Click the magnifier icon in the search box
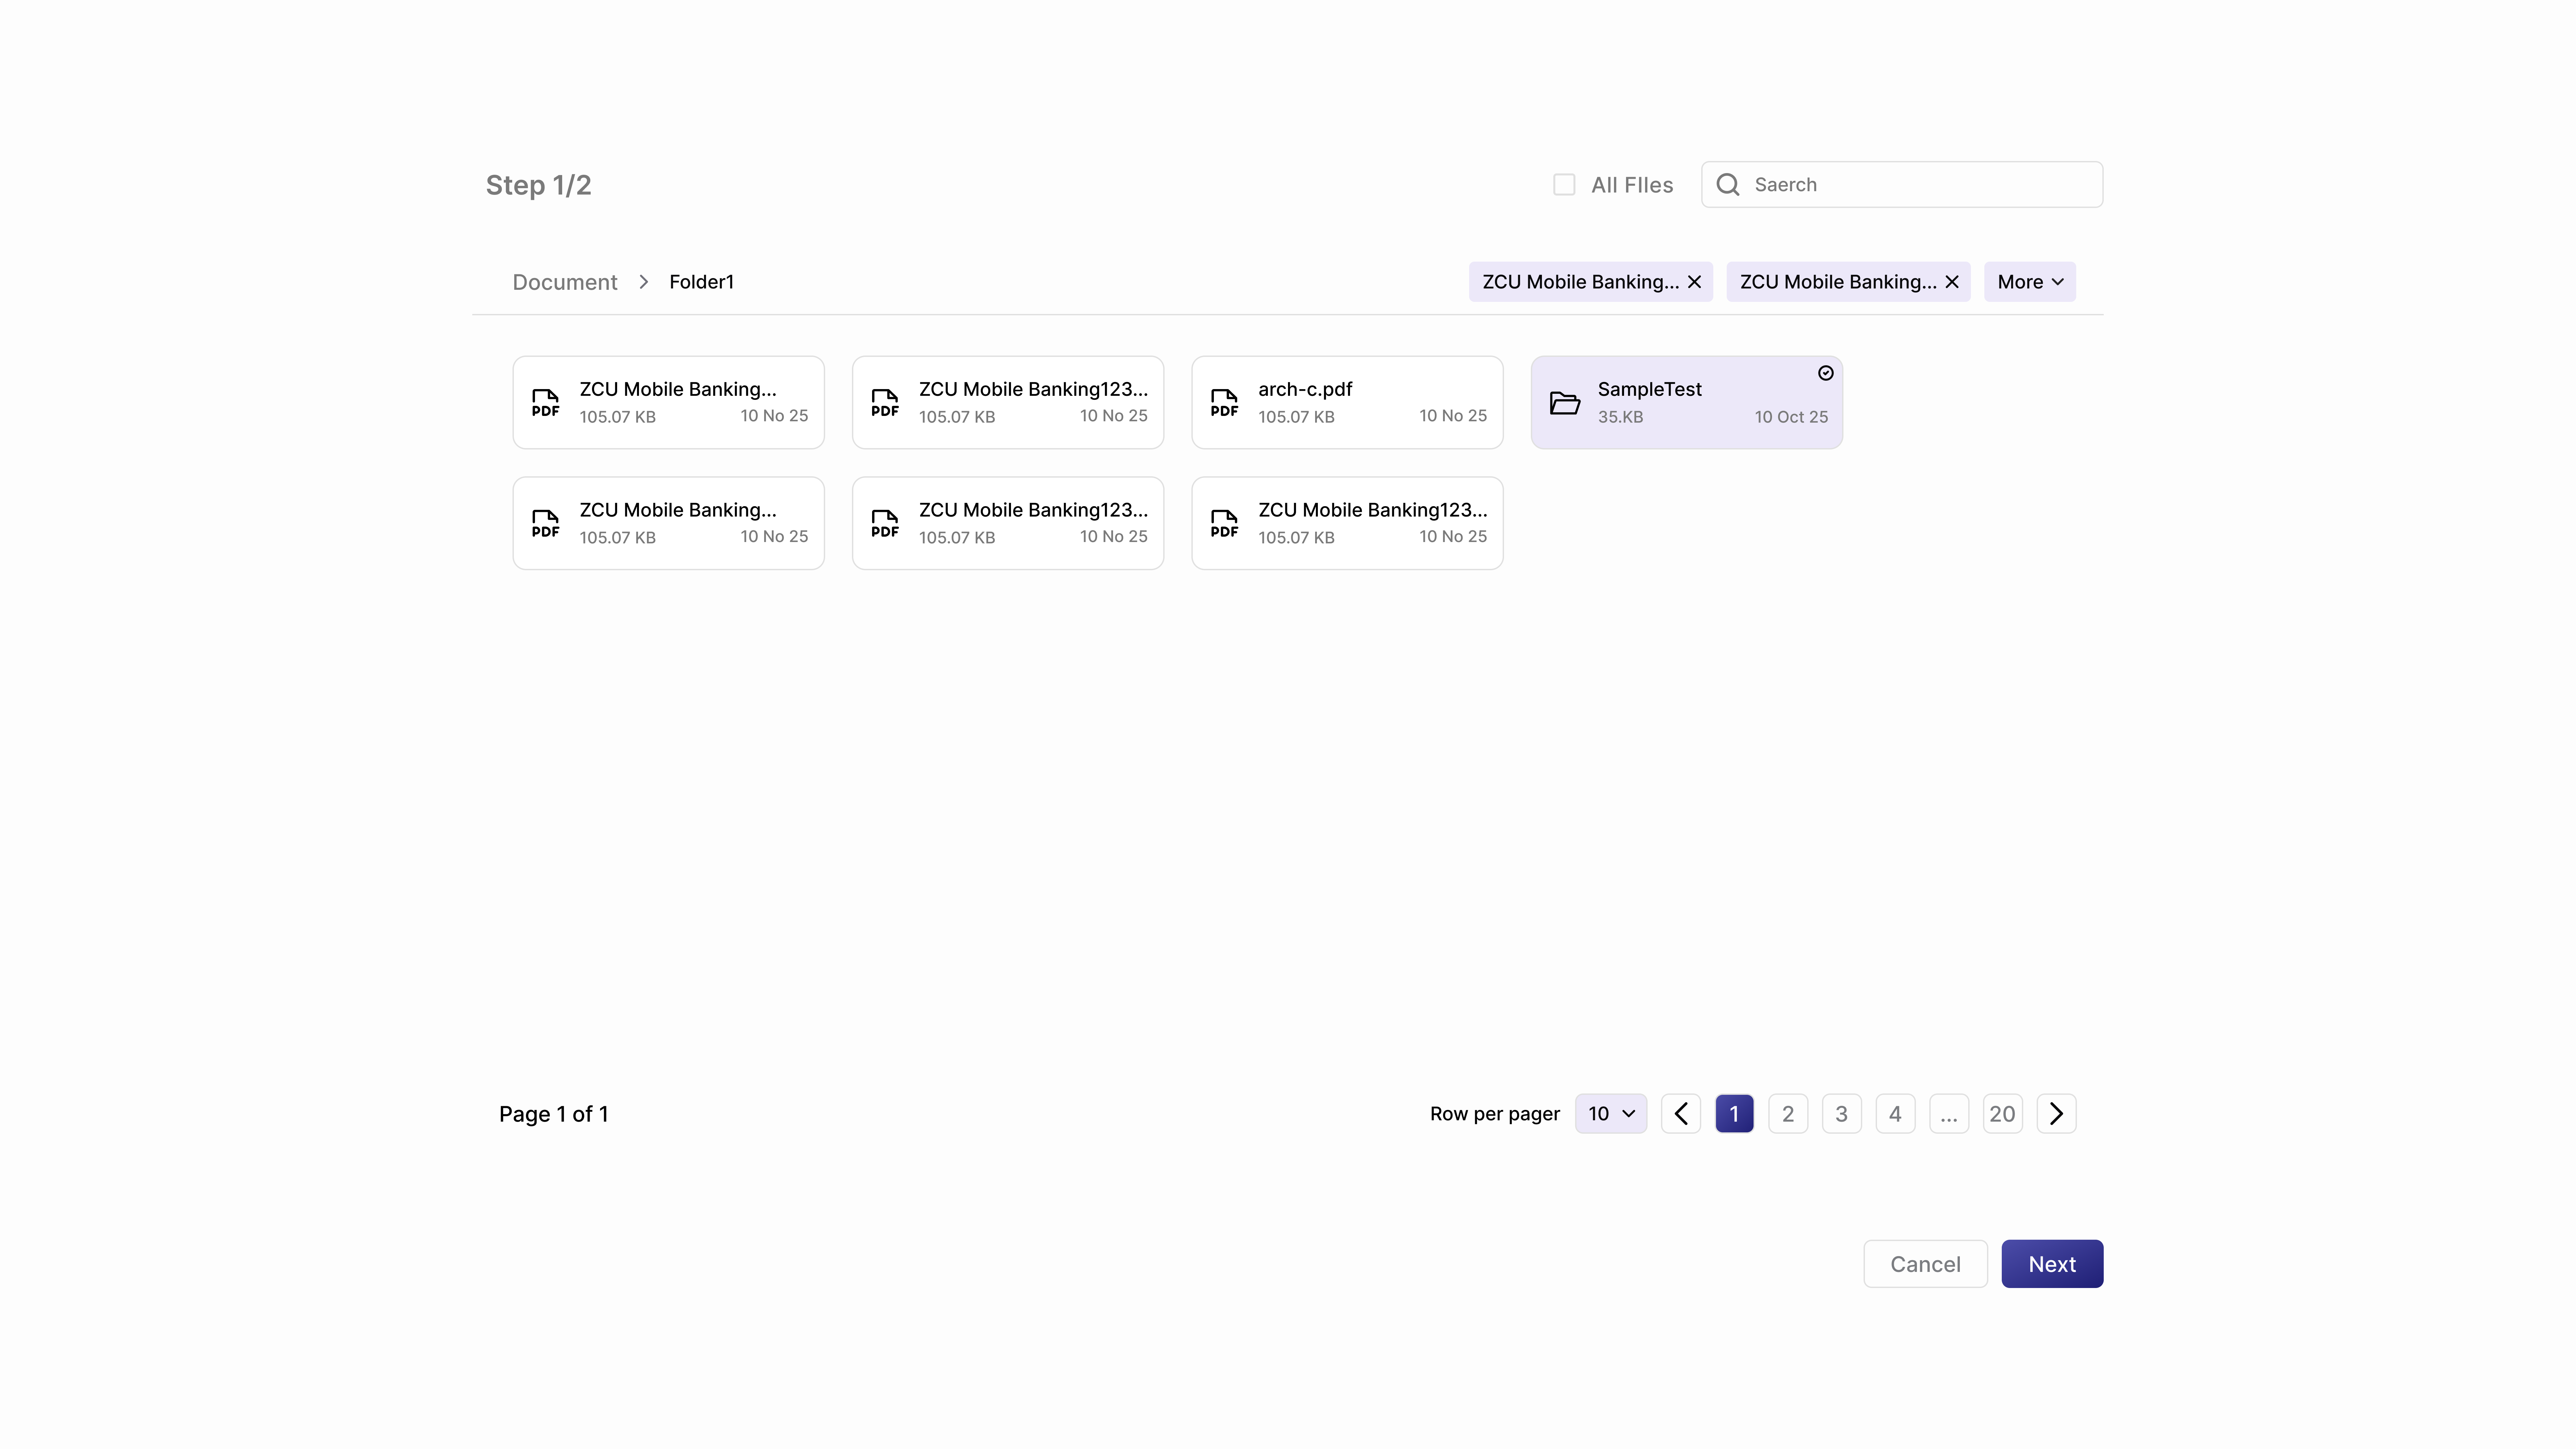This screenshot has width=2576, height=1449. pos(1728,185)
